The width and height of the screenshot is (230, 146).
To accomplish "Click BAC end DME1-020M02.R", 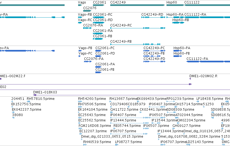I will pos(203,76).
